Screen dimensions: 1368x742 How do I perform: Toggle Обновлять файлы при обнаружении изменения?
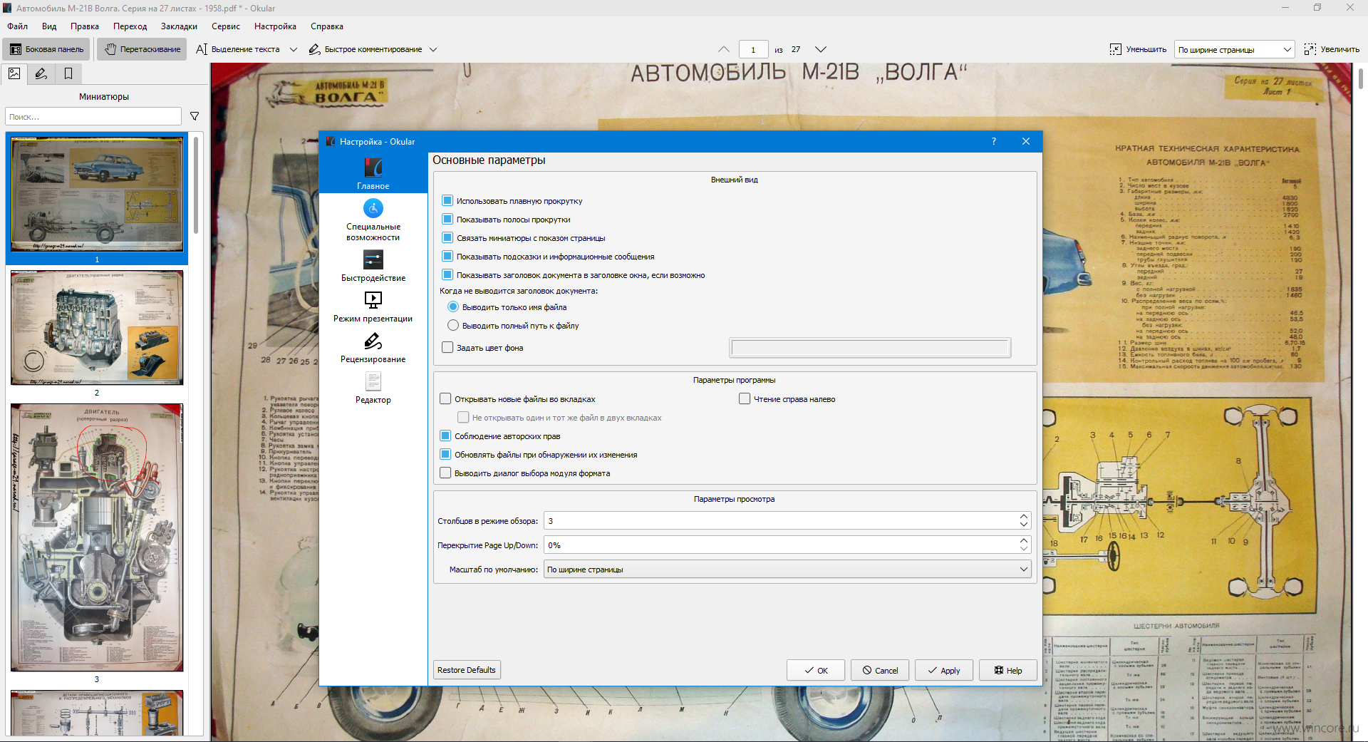point(445,455)
